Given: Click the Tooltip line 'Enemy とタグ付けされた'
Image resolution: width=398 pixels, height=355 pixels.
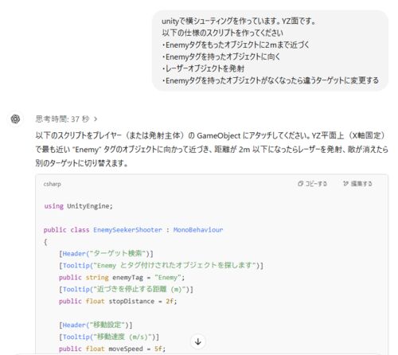Looking at the screenshot, I should pos(161,265).
